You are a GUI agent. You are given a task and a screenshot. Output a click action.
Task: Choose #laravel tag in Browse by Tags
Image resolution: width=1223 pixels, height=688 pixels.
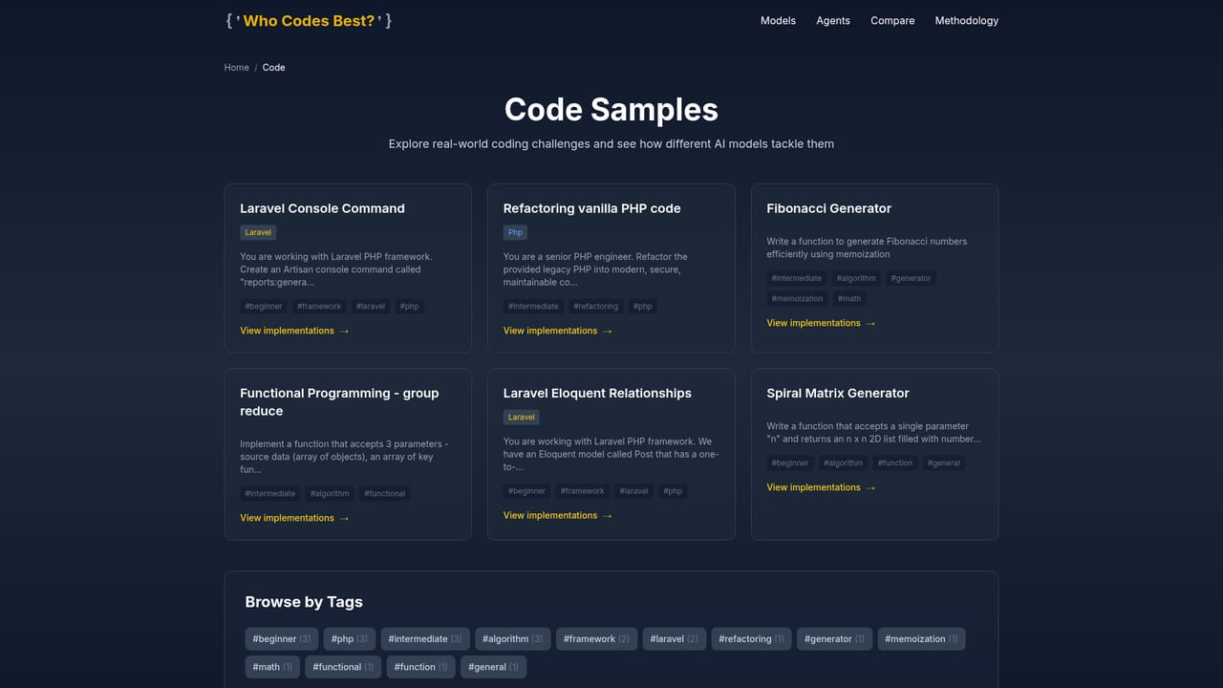pos(675,639)
